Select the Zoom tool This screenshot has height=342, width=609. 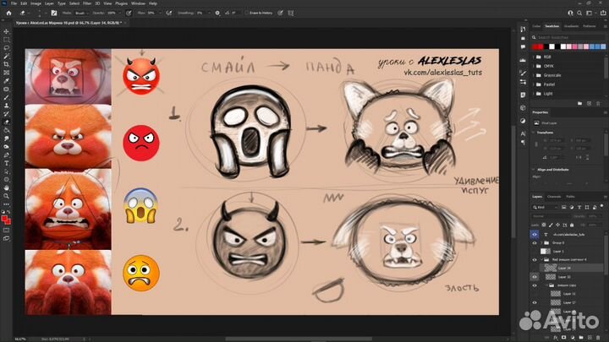pyautogui.click(x=6, y=196)
